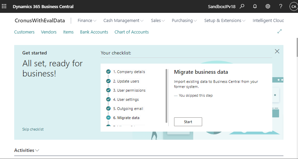Screen dimensions: 298x159
Task: Click Start to migrate business data
Action: tap(188, 122)
